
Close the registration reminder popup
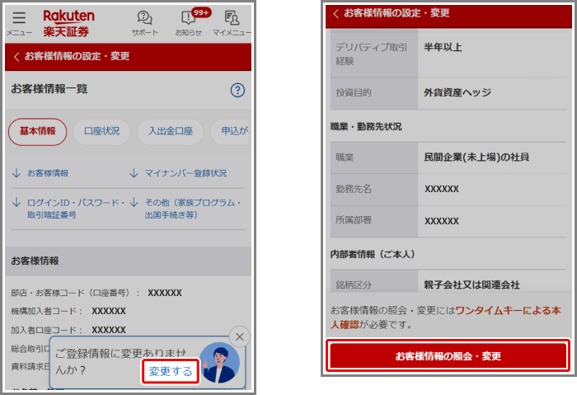240,336
